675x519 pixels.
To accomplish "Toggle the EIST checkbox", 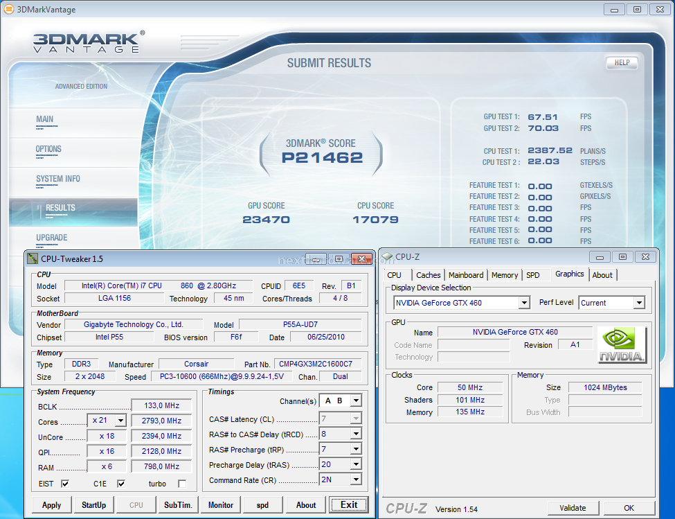I will point(65,484).
